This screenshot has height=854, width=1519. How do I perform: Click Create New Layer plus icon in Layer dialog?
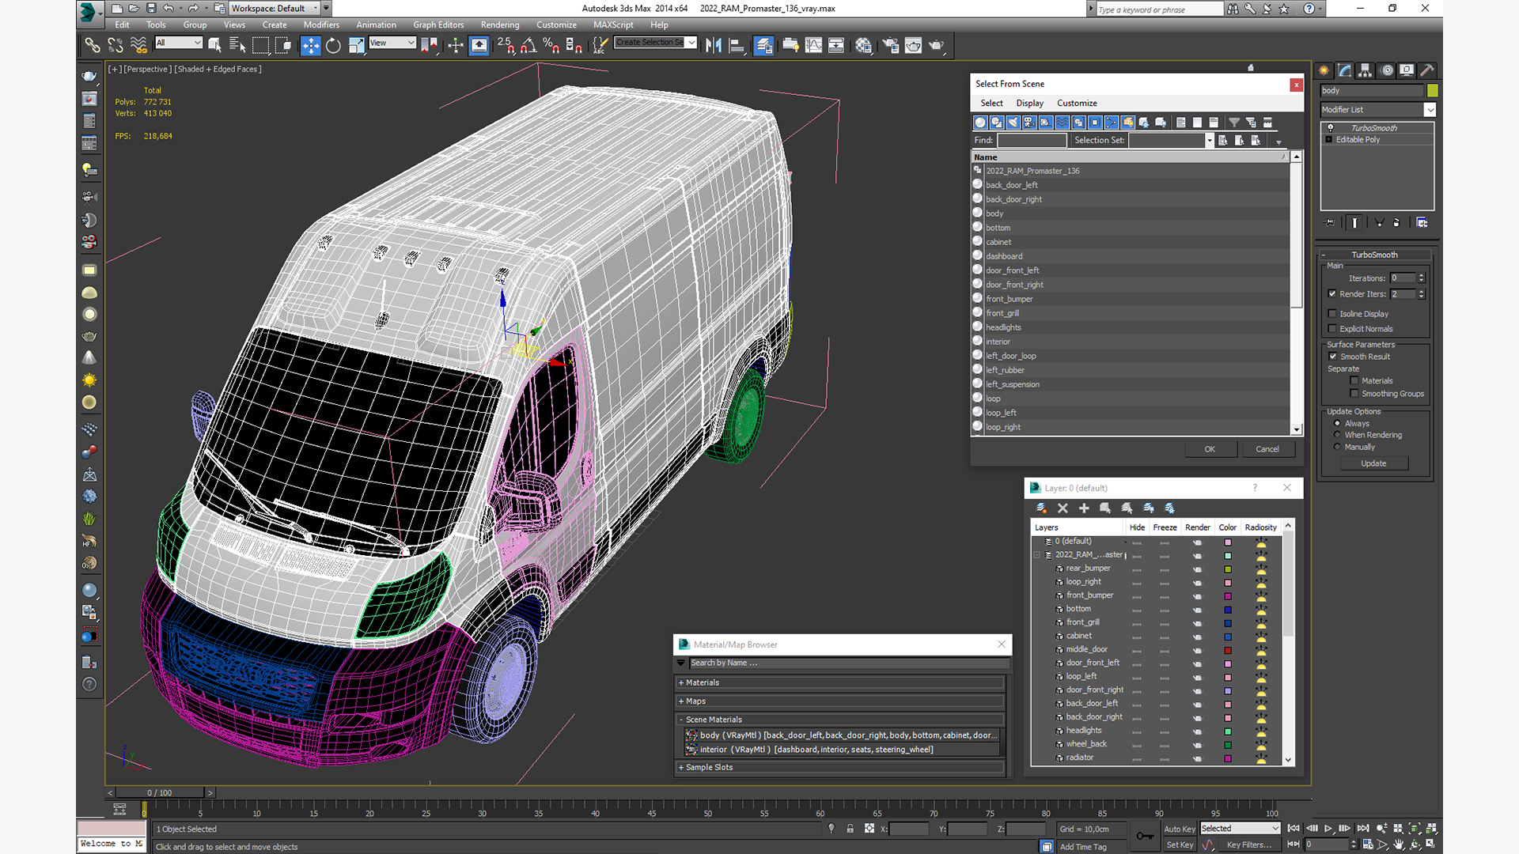[x=1084, y=508]
